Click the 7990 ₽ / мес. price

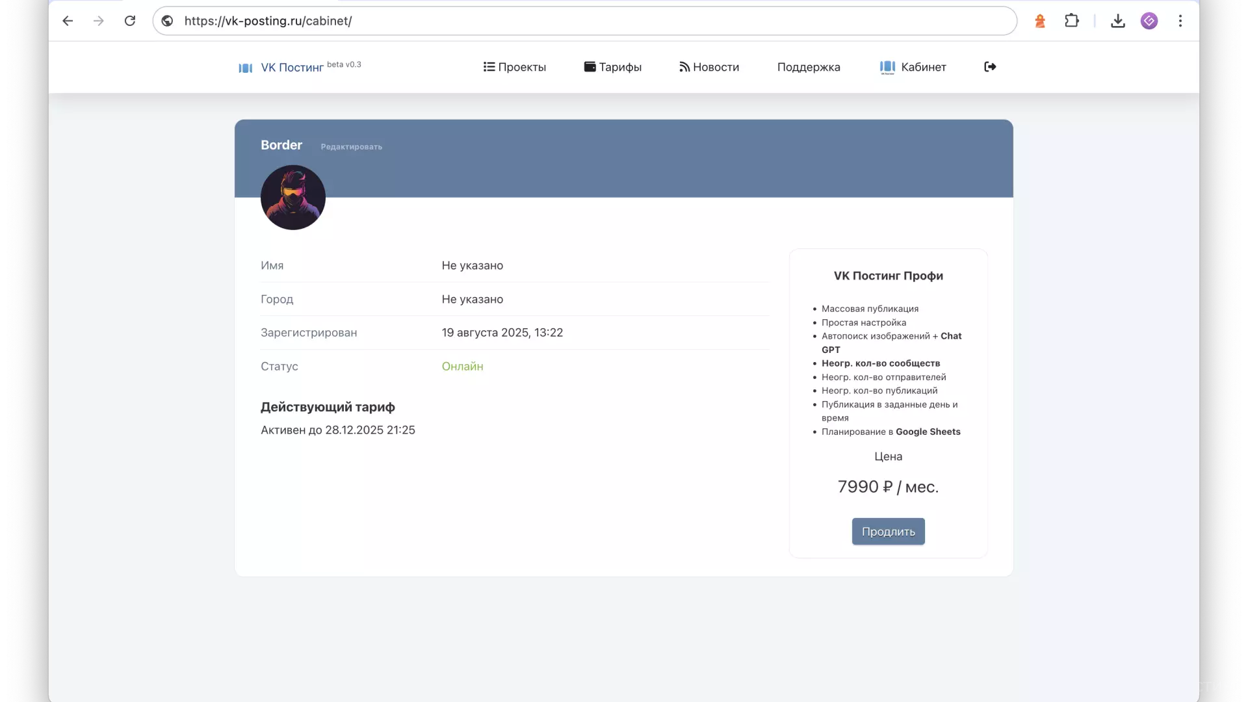(889, 487)
